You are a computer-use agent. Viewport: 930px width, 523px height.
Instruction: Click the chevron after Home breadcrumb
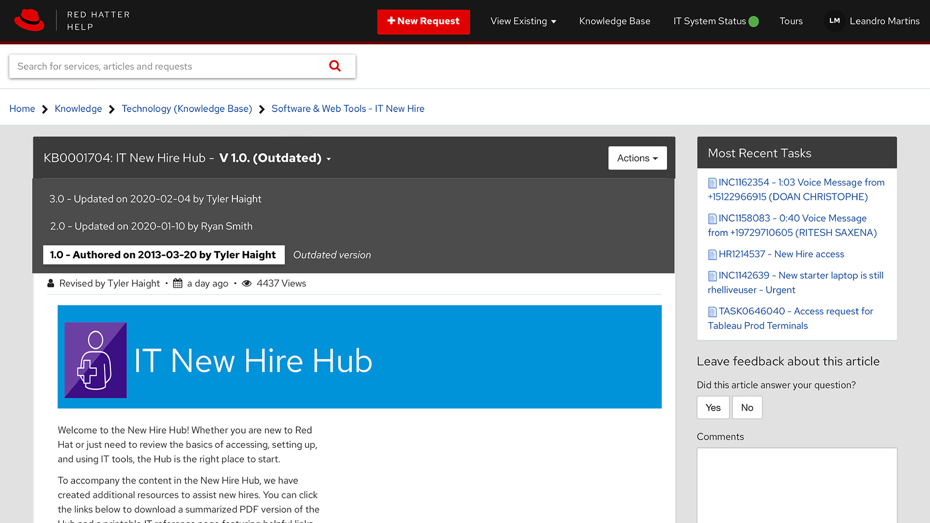coord(45,109)
